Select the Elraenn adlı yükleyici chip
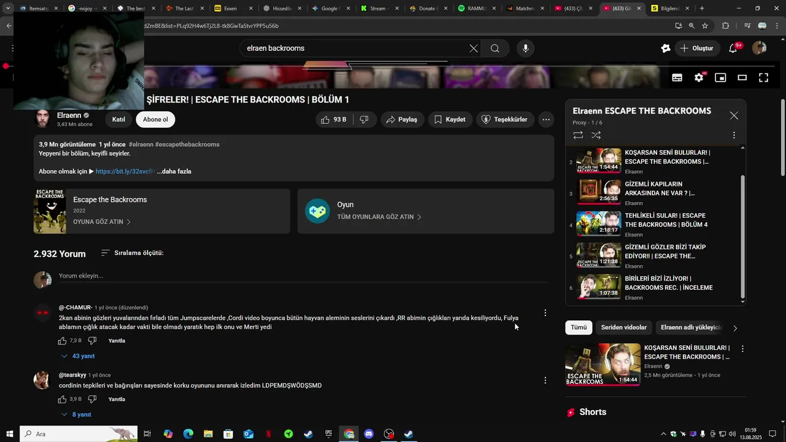Viewport: 786px width, 442px height. (x=691, y=328)
